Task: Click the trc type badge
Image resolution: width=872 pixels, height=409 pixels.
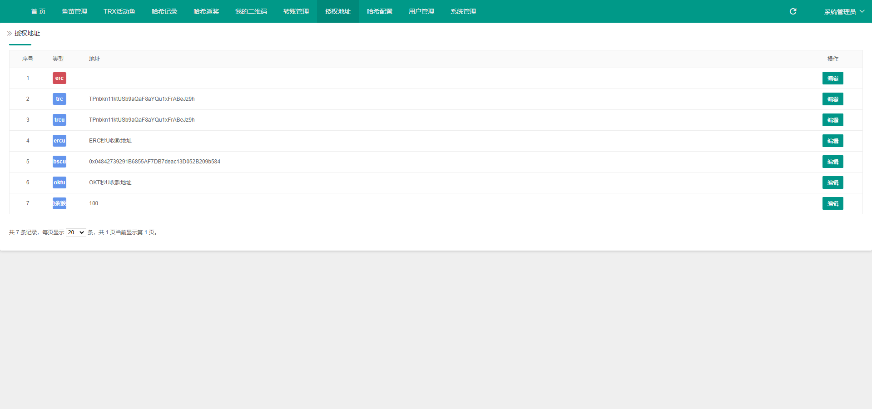Action: tap(59, 99)
